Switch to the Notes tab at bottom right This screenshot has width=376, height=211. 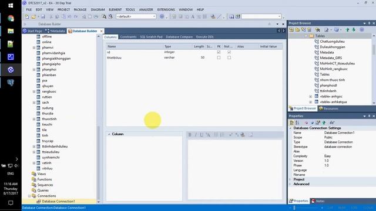[318, 201]
